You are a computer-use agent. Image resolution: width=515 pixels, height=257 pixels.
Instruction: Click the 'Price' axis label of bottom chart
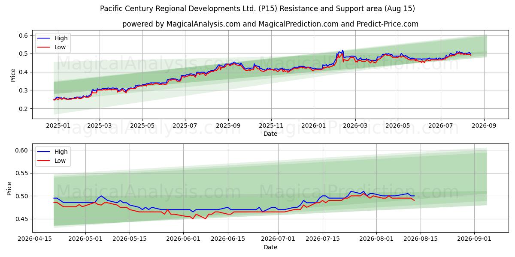(9, 188)
